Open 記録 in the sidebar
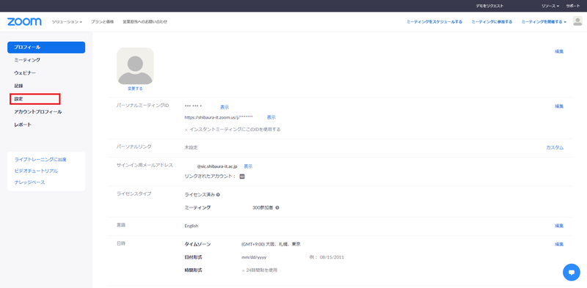Screen dimensions: 587x288 [x=19, y=86]
